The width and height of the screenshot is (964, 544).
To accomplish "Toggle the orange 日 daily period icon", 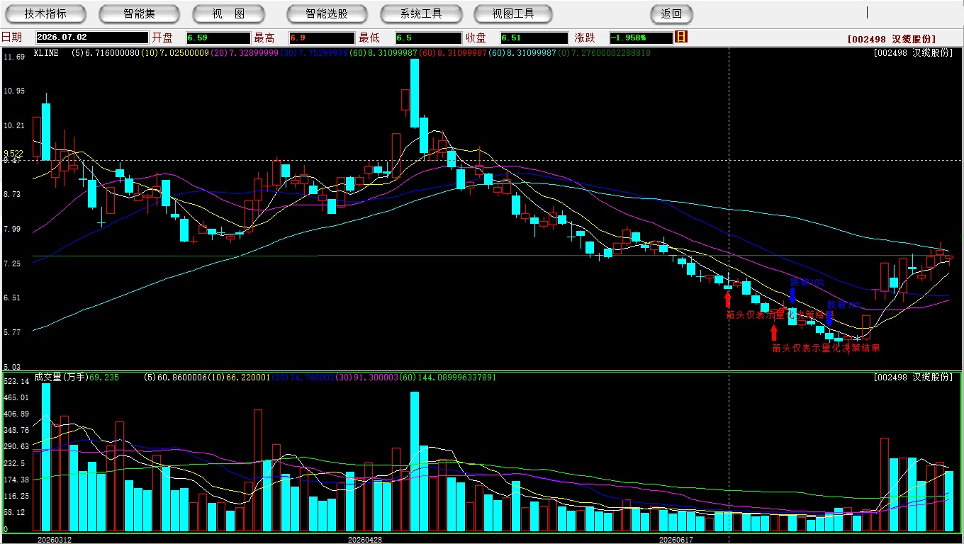I will [681, 37].
